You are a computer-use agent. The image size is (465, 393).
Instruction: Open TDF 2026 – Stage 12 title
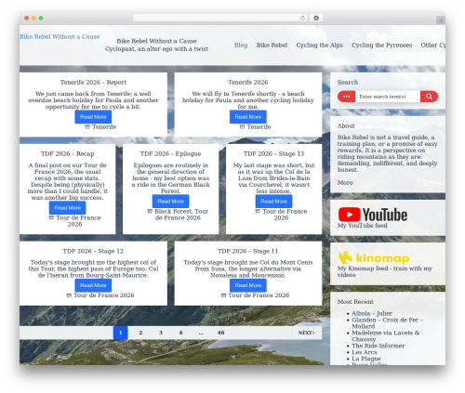click(93, 251)
